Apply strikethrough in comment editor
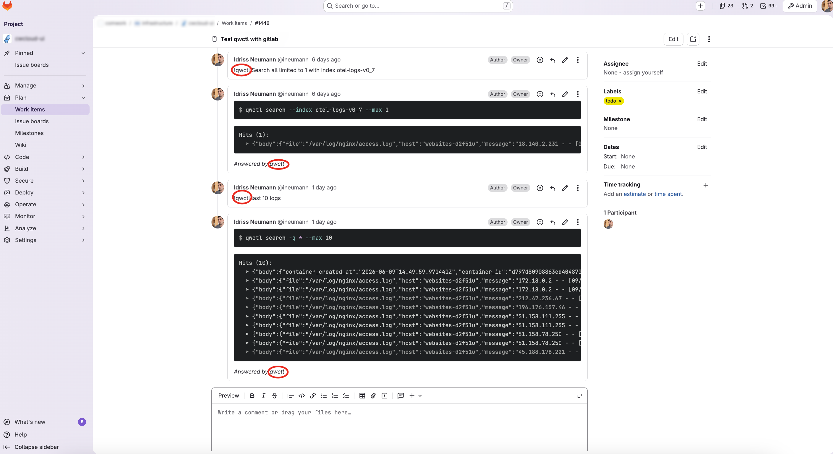This screenshot has width=833, height=454. pyautogui.click(x=275, y=396)
